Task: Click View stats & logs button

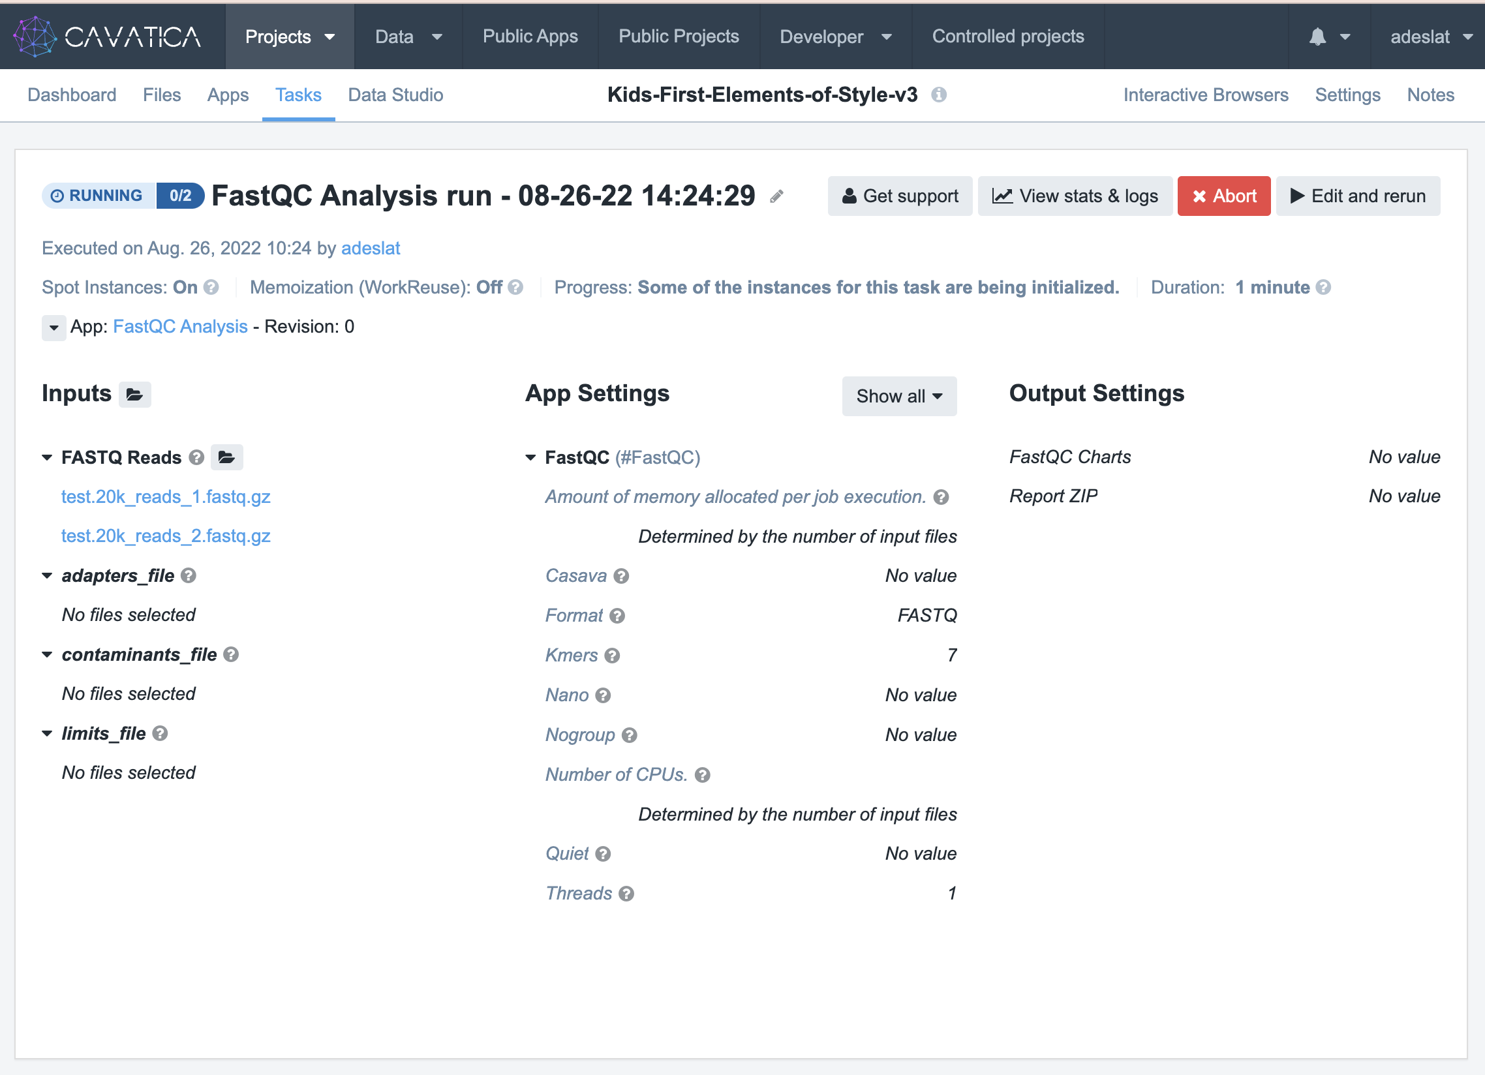Action: [x=1075, y=196]
